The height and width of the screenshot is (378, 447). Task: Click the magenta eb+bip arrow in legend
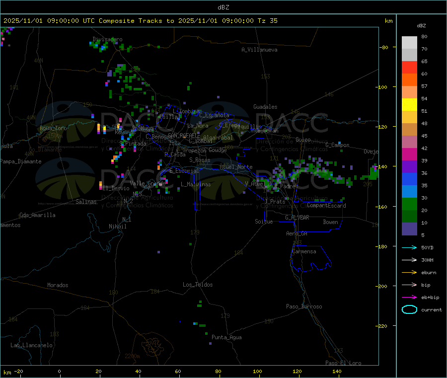point(409,297)
